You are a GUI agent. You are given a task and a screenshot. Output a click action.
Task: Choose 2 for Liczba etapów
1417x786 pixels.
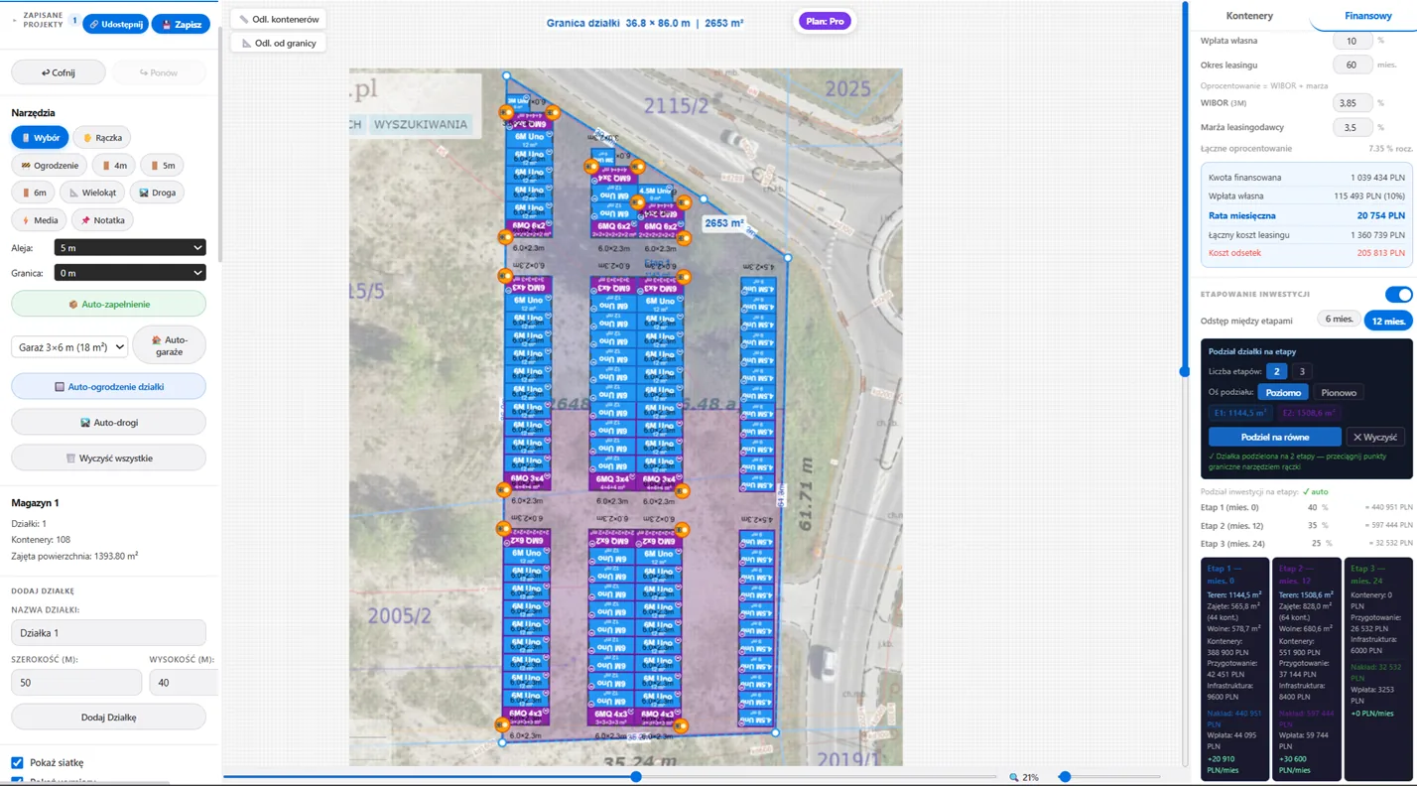[1276, 371]
